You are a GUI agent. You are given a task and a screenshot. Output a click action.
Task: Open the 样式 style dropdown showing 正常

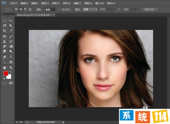pyautogui.click(x=90, y=9)
